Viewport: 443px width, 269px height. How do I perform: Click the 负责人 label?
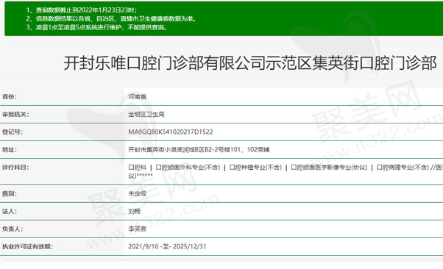pyautogui.click(x=13, y=229)
